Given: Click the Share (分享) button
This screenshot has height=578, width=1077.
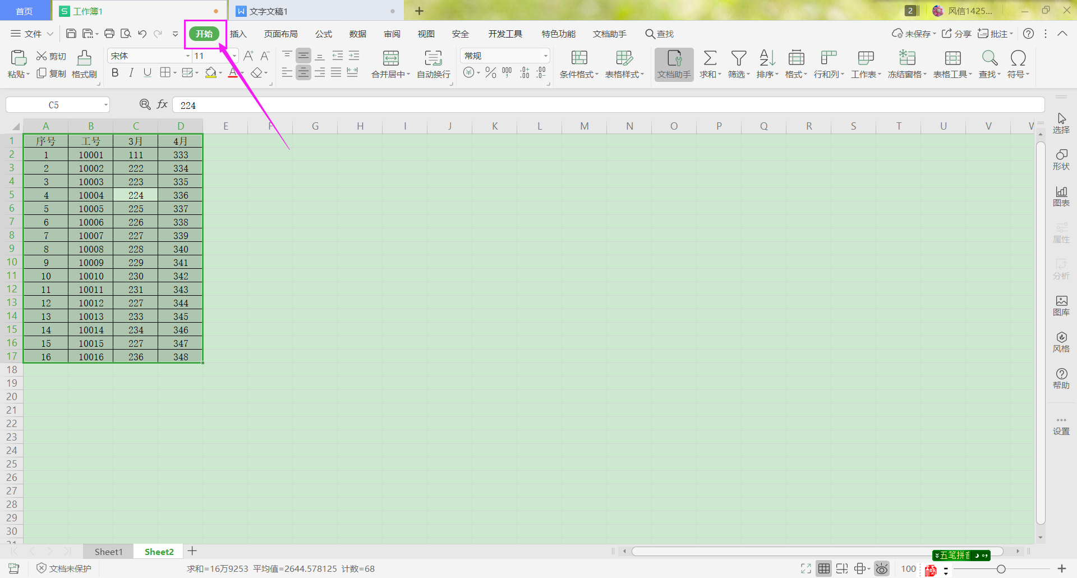Looking at the screenshot, I should (x=956, y=34).
